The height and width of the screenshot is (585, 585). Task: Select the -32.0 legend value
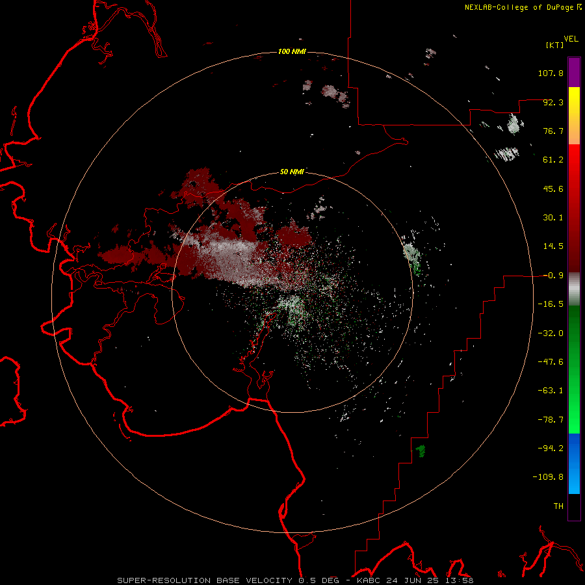[551, 333]
